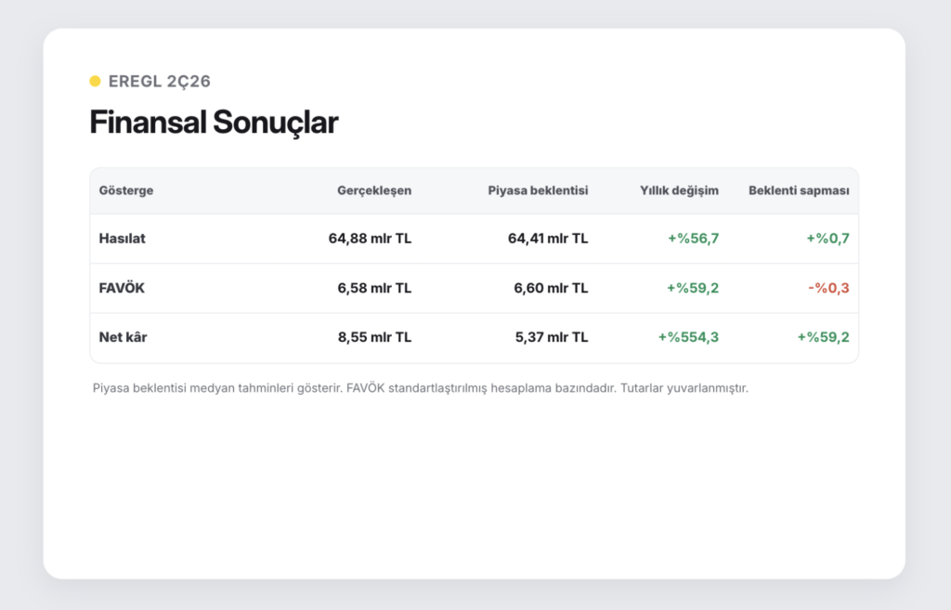Click Net kâr deviation +%59,2
The image size is (951, 610).
(823, 337)
